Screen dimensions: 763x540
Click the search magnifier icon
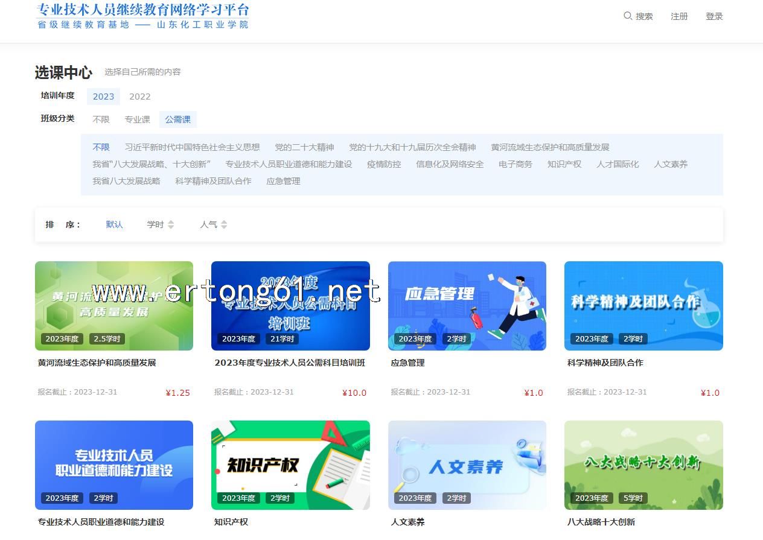(628, 16)
